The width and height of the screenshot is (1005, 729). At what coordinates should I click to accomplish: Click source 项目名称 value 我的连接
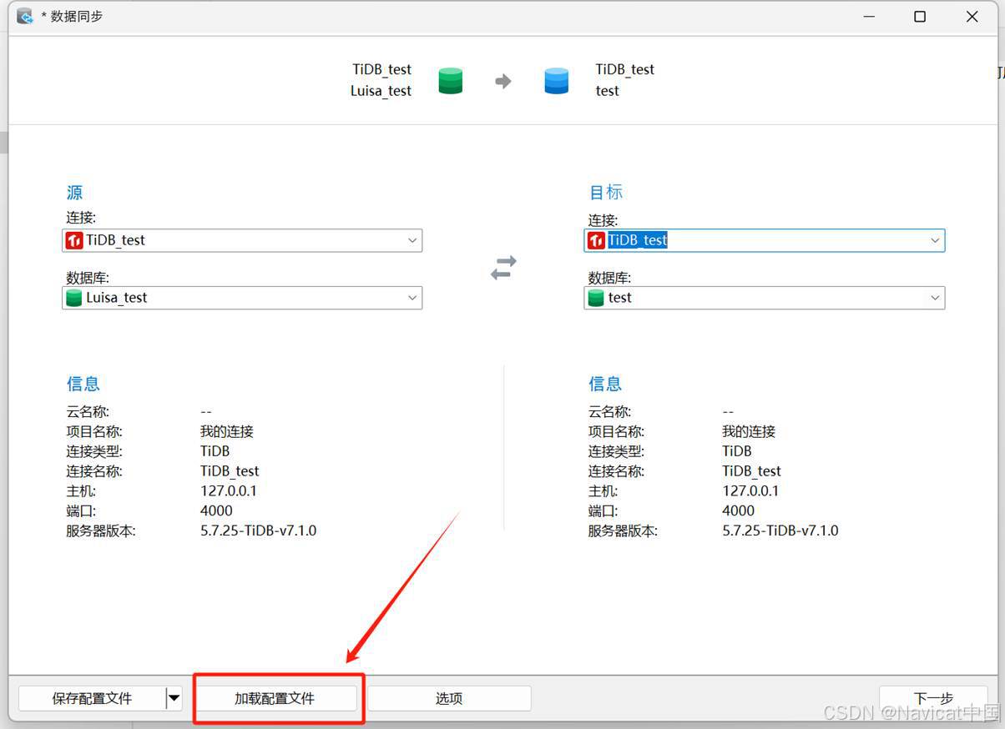(x=227, y=431)
